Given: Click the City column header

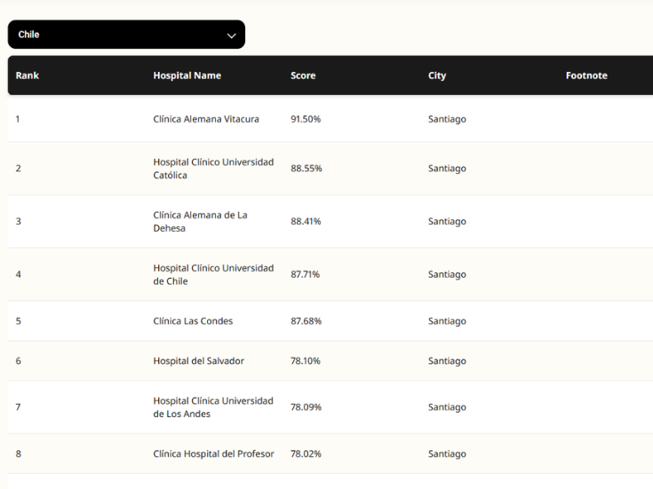Looking at the screenshot, I should click(437, 76).
